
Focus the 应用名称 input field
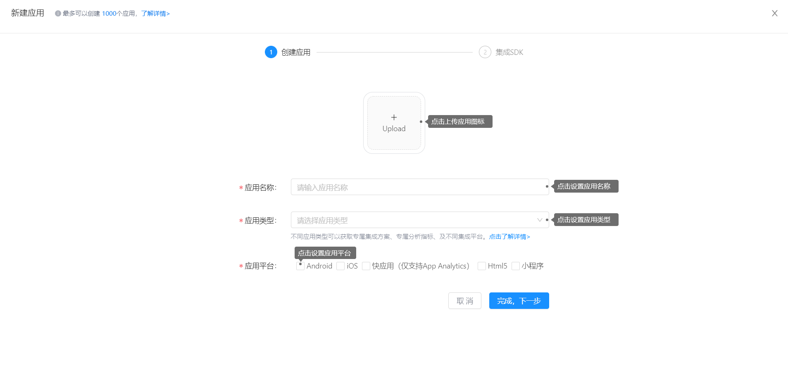coord(419,187)
